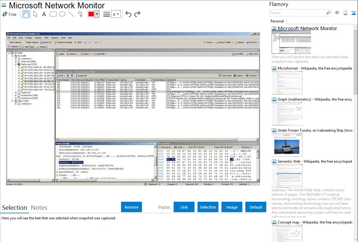Select the text annotation tool
358x242 pixels.
click(x=44, y=14)
